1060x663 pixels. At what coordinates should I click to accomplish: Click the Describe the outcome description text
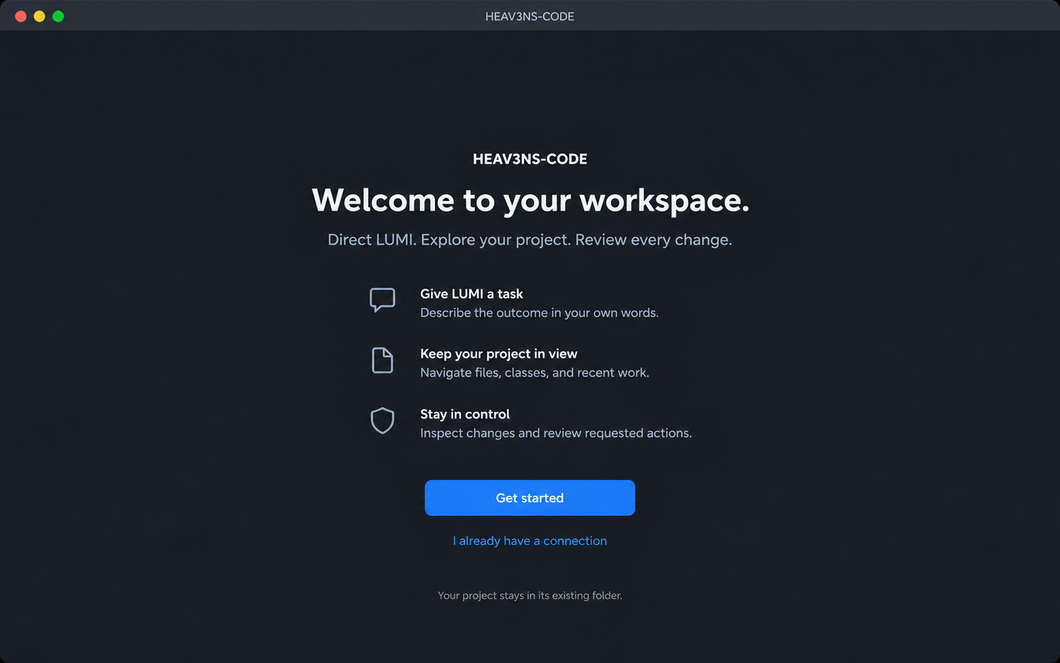(x=539, y=313)
